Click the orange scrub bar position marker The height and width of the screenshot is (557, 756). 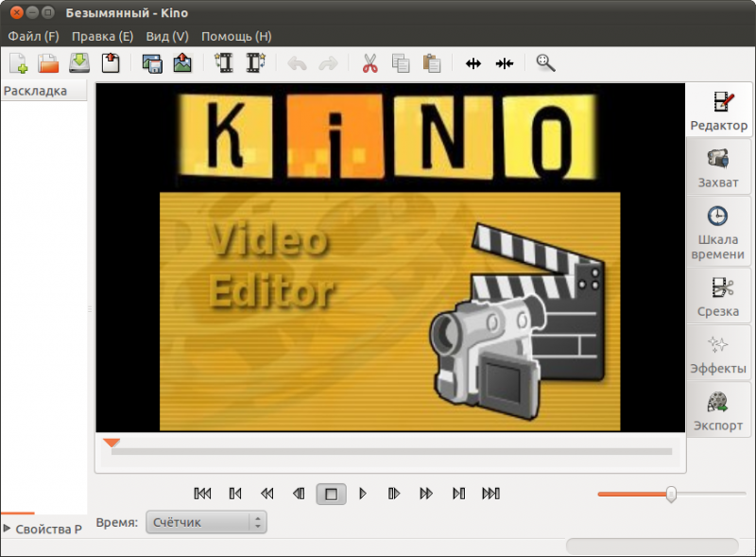[112, 443]
